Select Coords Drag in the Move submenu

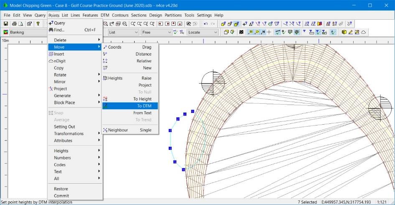[x=130, y=47]
